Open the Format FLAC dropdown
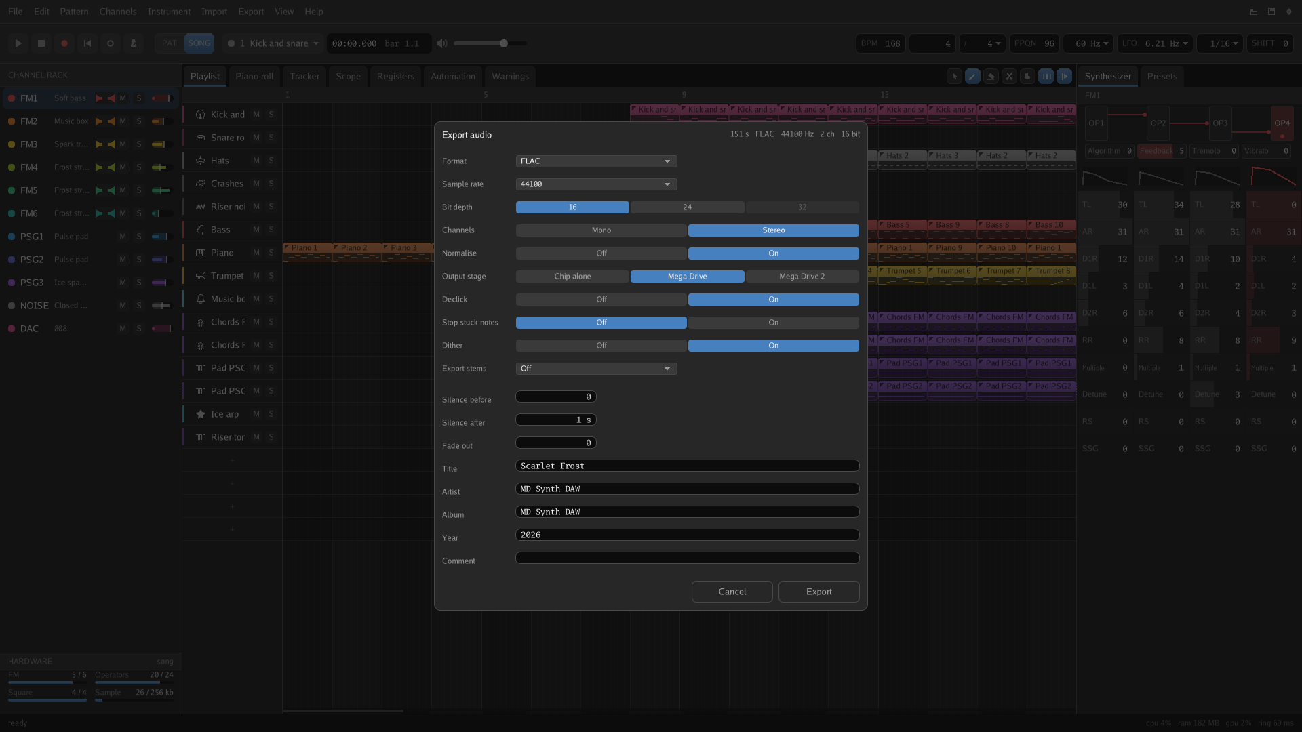The height and width of the screenshot is (732, 1302). pos(597,161)
